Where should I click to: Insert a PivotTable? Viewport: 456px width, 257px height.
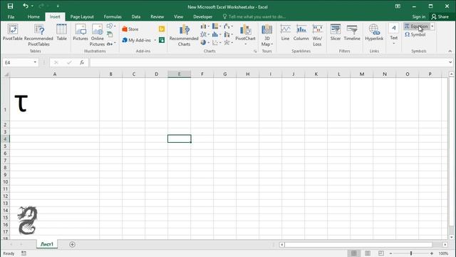click(x=13, y=32)
